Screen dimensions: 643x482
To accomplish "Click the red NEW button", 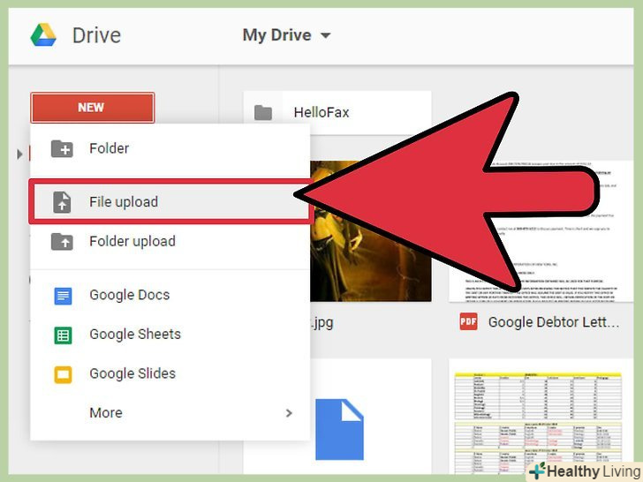I will (93, 108).
